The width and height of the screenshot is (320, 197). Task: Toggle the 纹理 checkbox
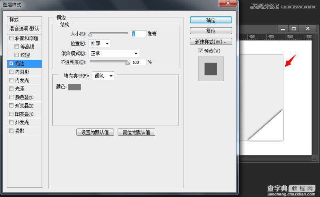[17, 55]
